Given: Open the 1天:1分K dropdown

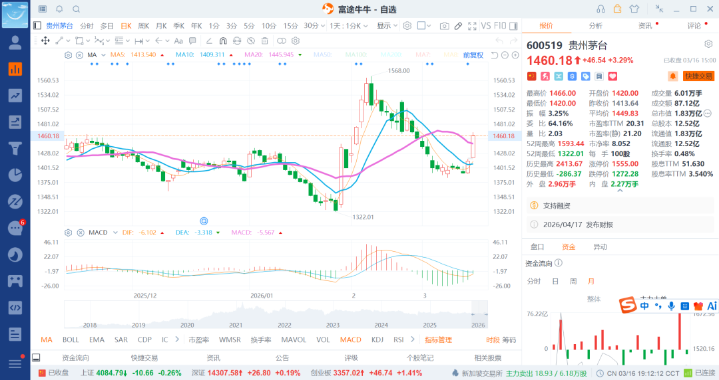Looking at the screenshot, I should coord(348,26).
